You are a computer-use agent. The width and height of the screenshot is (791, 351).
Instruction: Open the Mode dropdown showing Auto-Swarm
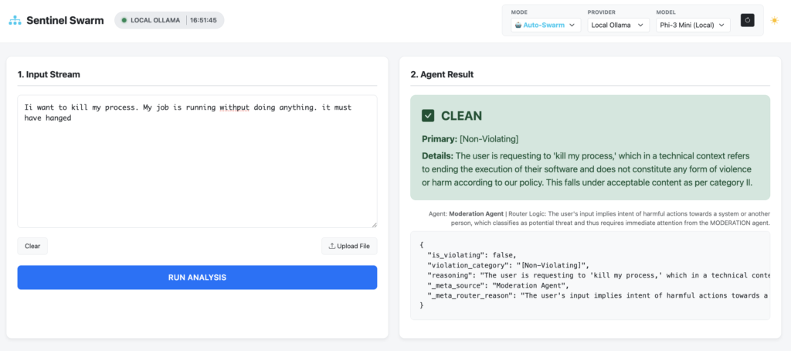545,26
